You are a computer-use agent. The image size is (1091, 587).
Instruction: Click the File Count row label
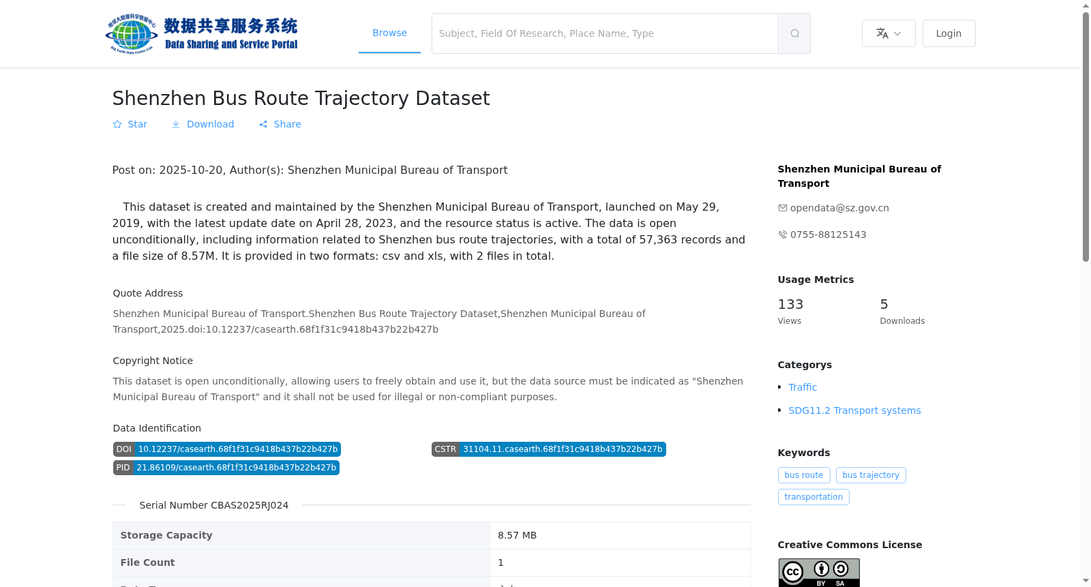pyautogui.click(x=147, y=562)
